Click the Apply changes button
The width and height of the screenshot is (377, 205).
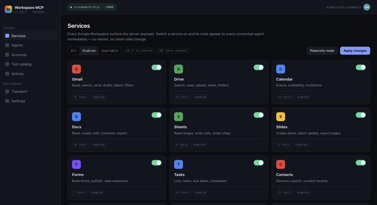[x=355, y=51]
